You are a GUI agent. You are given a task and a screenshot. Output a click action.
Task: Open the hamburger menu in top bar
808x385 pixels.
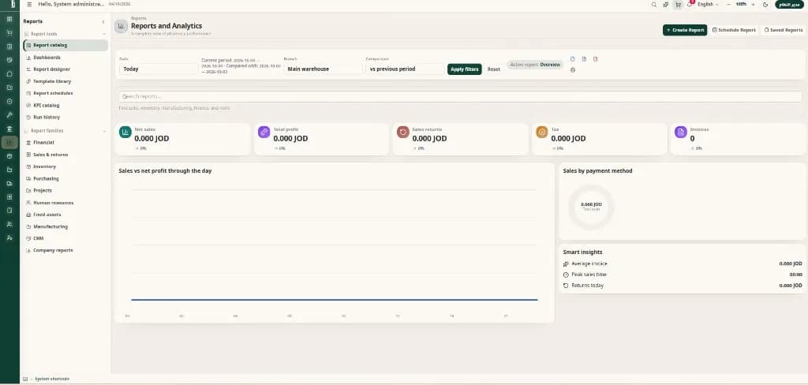pos(29,4)
